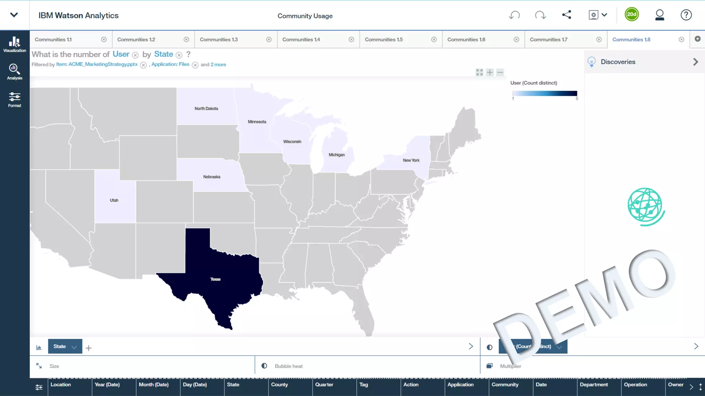Switch to Communities 1.6 tab
The width and height of the screenshot is (705, 396).
click(466, 40)
